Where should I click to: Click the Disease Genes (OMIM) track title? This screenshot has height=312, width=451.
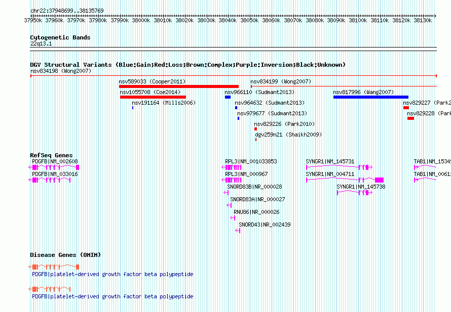(x=65, y=255)
